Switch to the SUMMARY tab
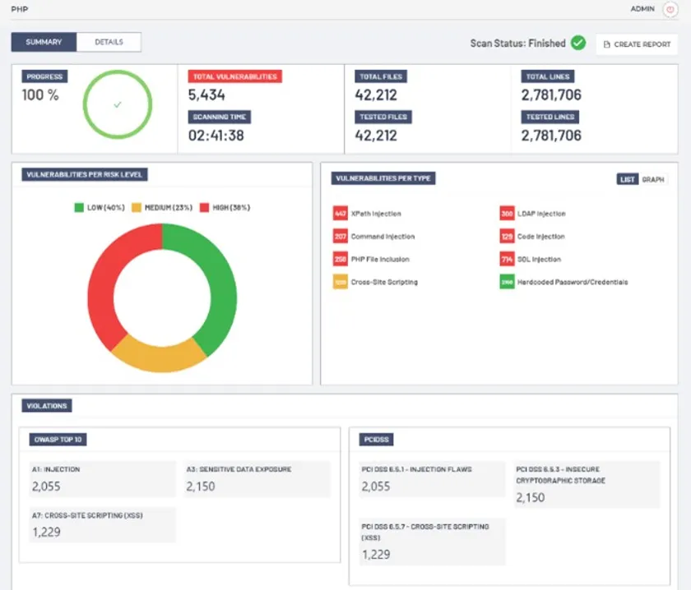691x590 pixels. (x=44, y=42)
